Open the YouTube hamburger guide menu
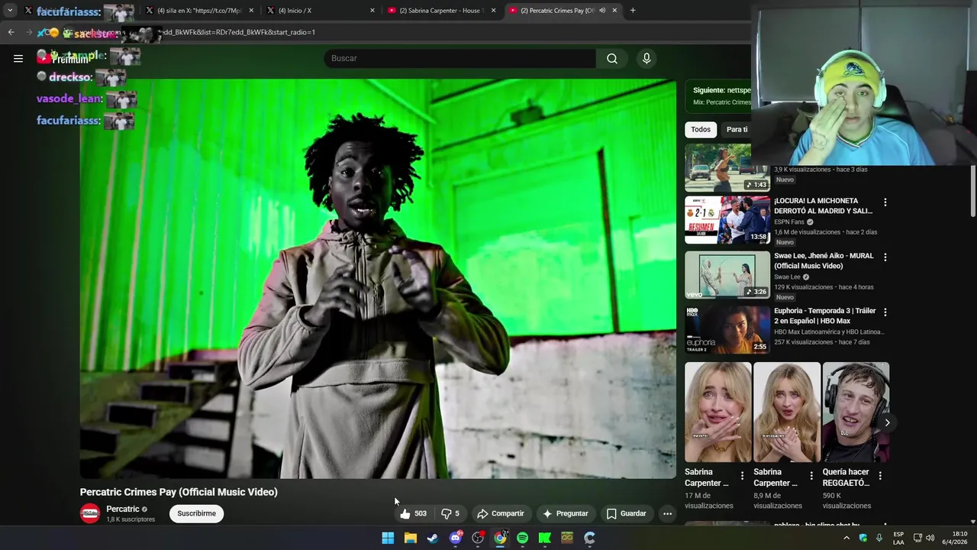The width and height of the screenshot is (977, 550). coord(18,58)
